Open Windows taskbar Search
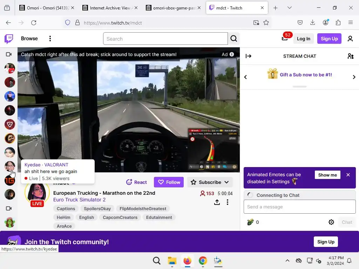359x269 pixels. pos(157,261)
